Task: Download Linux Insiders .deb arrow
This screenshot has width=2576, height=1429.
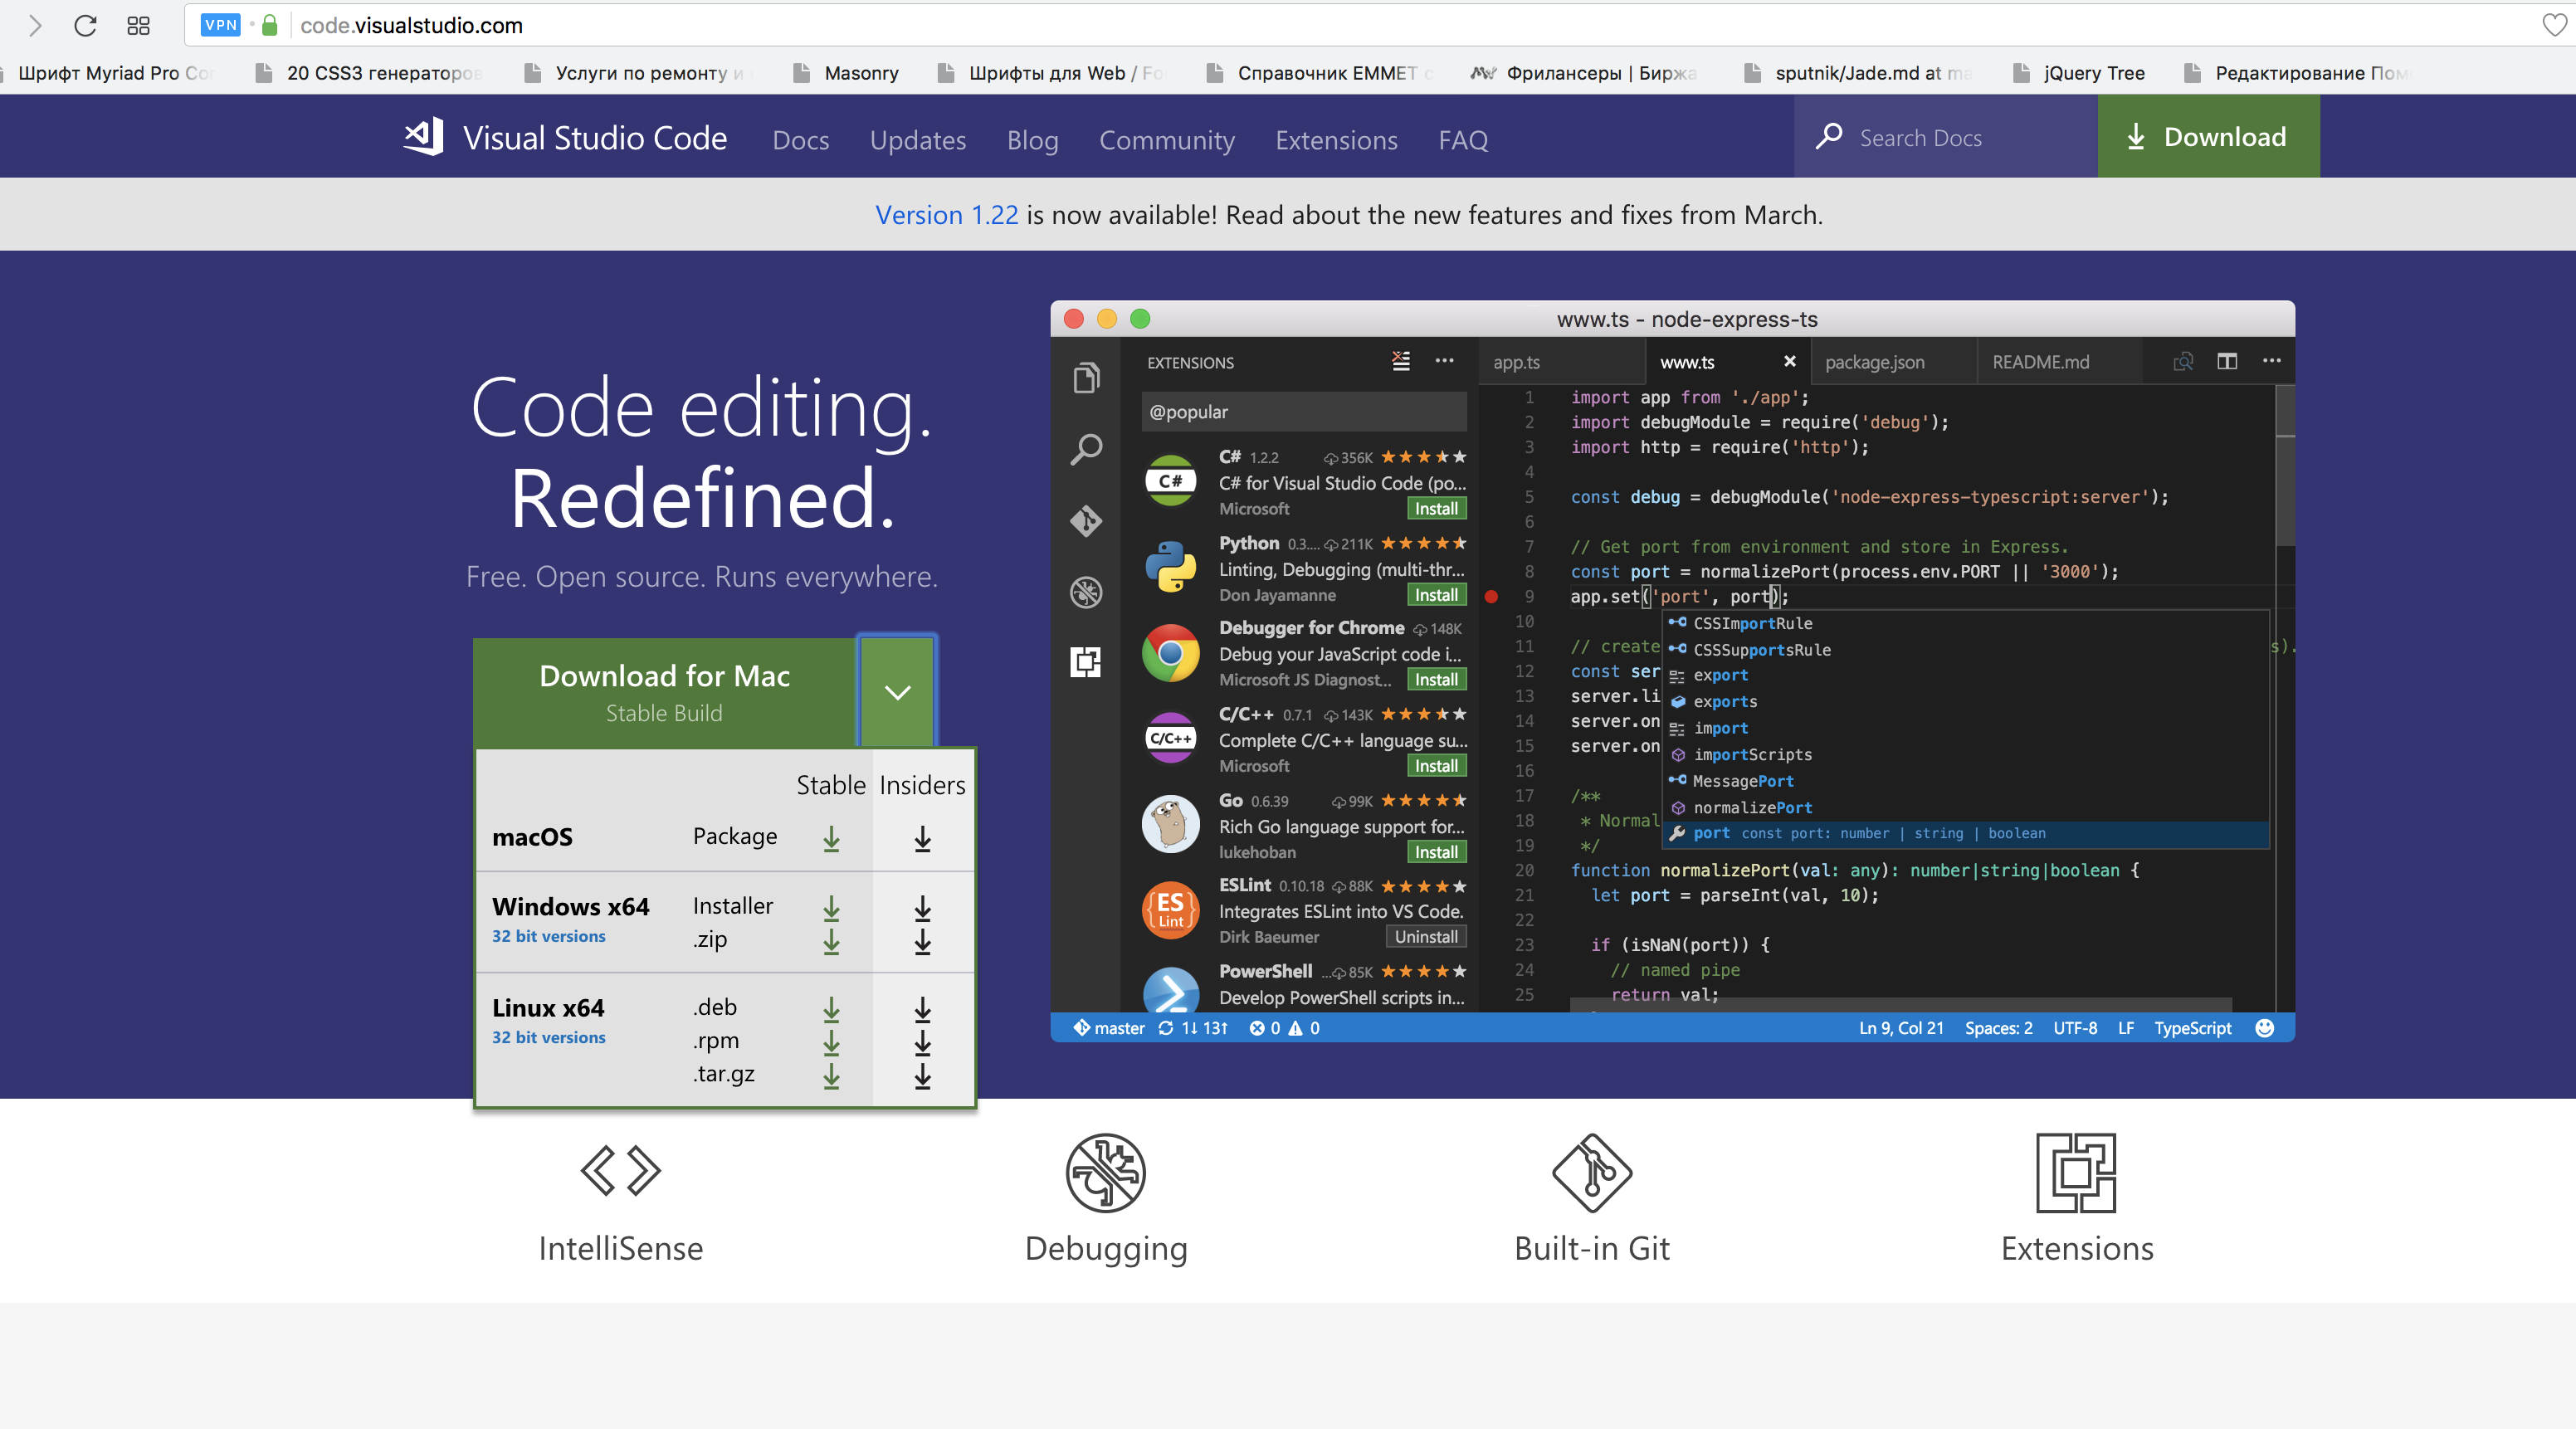Action: click(x=923, y=1009)
